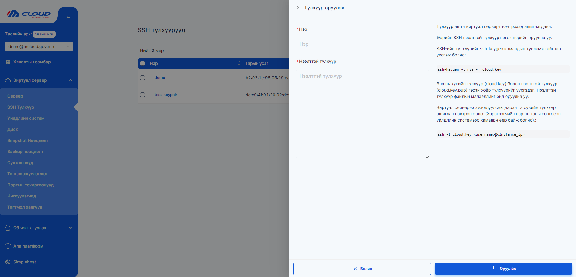The image size is (576, 277).
Task: Click the Апп платформ cube icon
Action: click(7, 246)
